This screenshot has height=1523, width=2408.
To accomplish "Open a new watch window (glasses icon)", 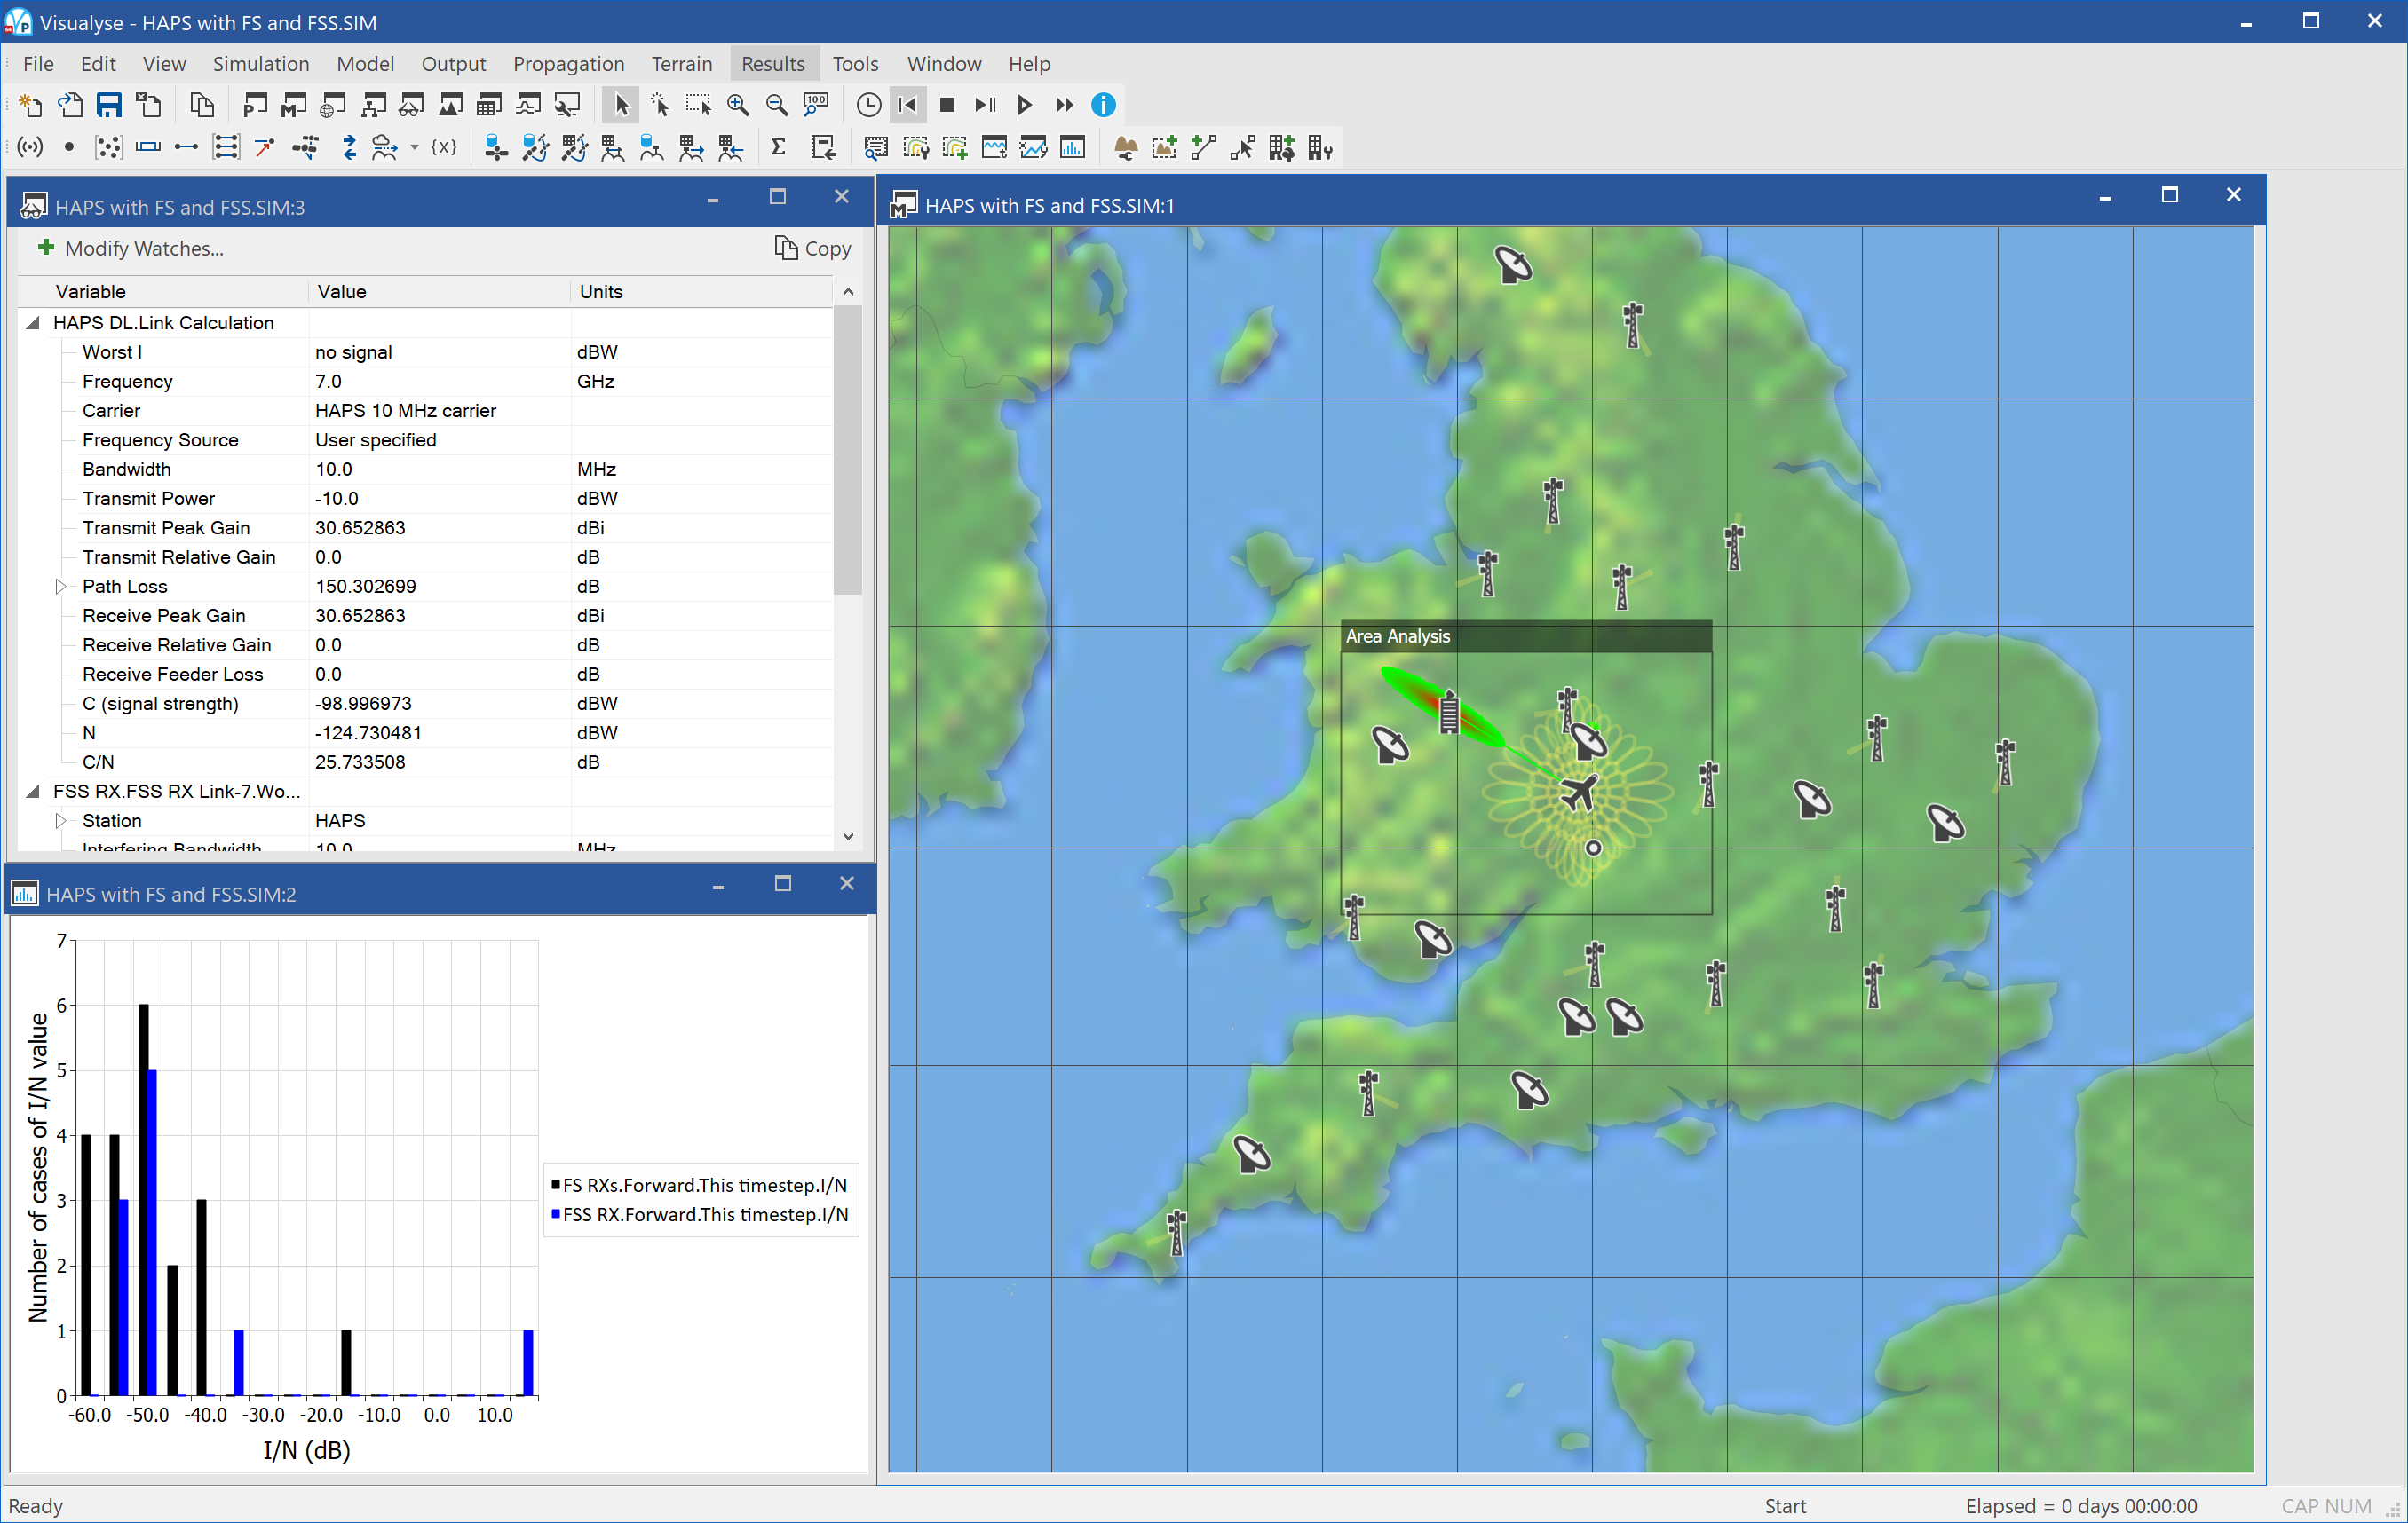I will [411, 105].
